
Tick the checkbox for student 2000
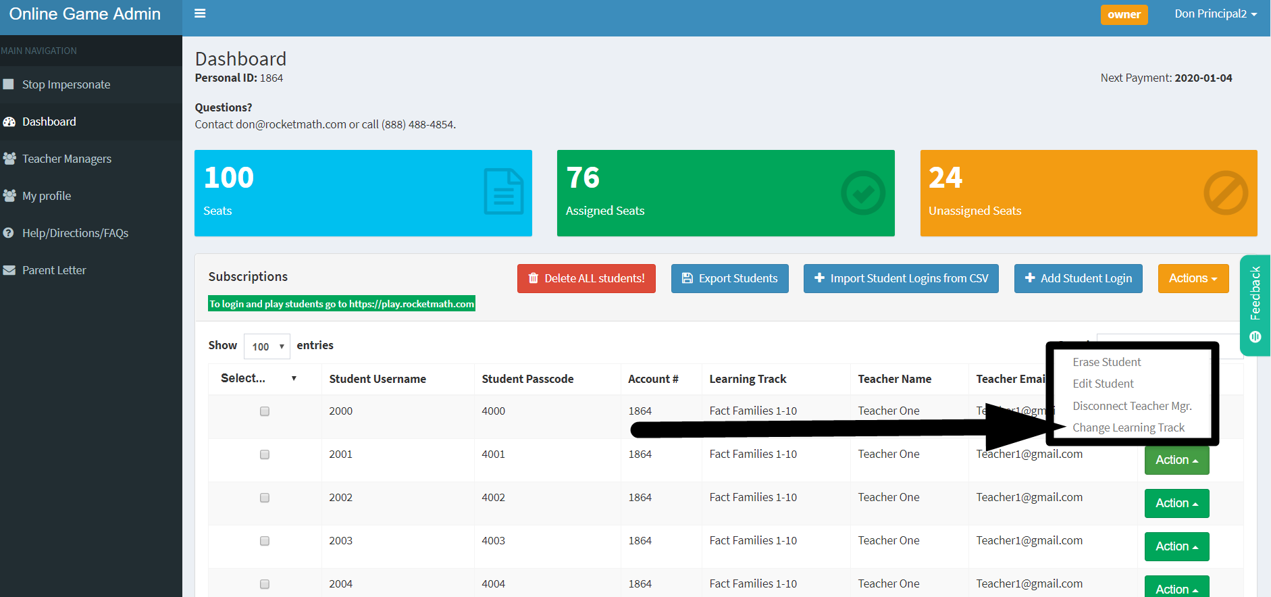pyautogui.click(x=265, y=411)
